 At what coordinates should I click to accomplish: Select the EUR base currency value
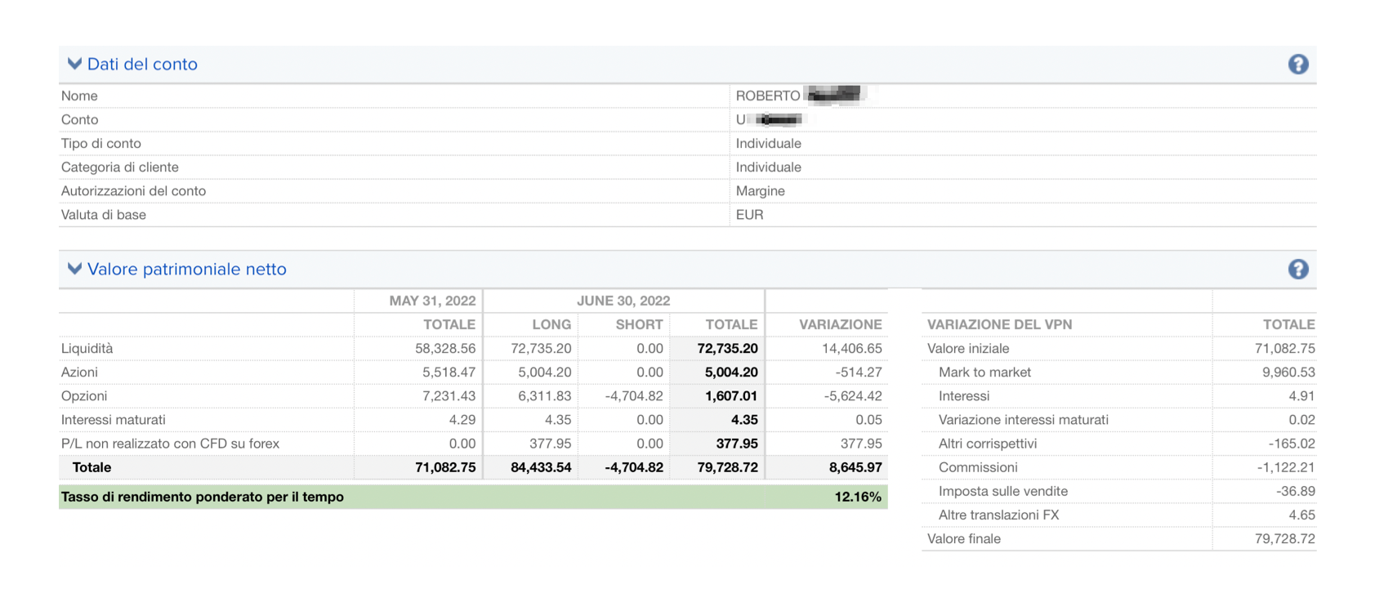(x=749, y=215)
